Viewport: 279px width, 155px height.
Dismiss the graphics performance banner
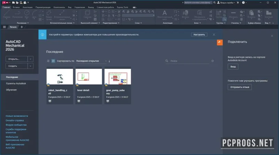214,35
